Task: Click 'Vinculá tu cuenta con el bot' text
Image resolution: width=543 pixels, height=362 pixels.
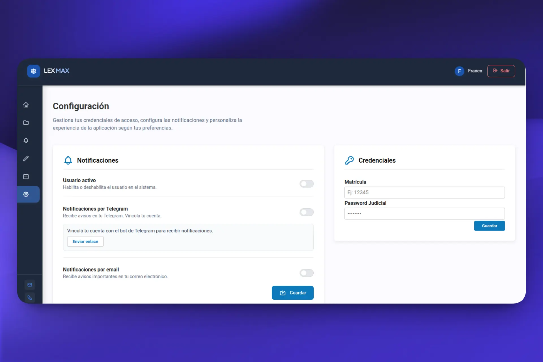Action: tap(140, 231)
